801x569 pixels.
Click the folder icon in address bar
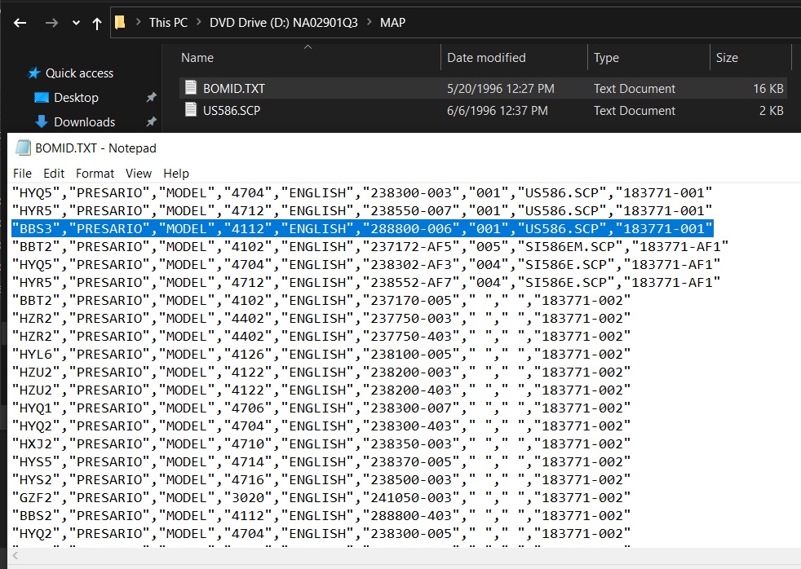tap(121, 23)
